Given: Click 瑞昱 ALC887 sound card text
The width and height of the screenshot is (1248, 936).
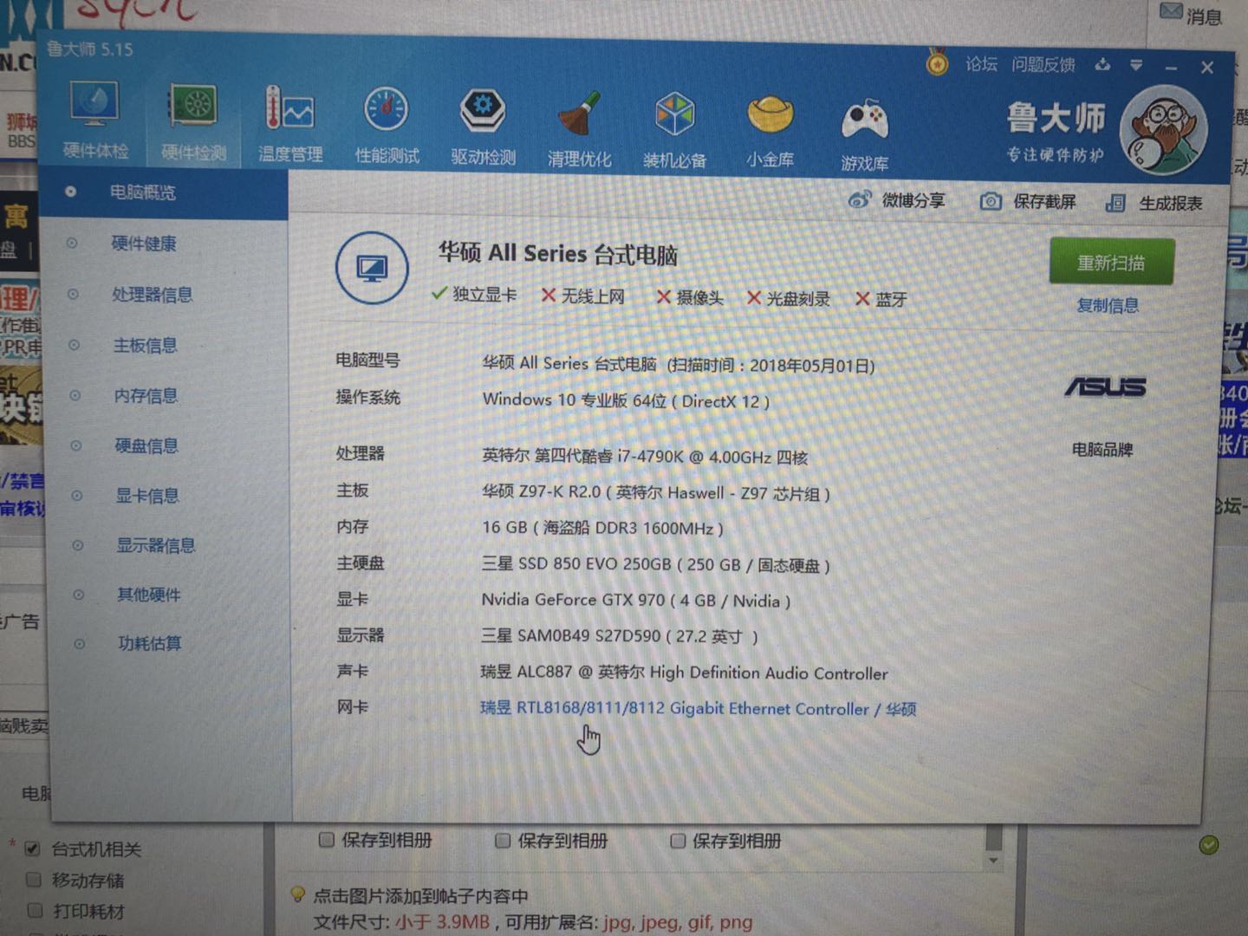Looking at the screenshot, I should (x=685, y=673).
